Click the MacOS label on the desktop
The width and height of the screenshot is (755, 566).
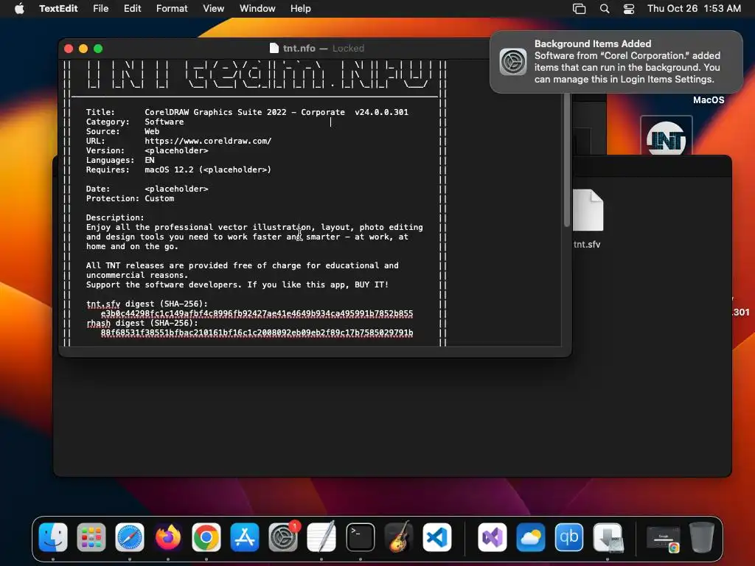709,100
